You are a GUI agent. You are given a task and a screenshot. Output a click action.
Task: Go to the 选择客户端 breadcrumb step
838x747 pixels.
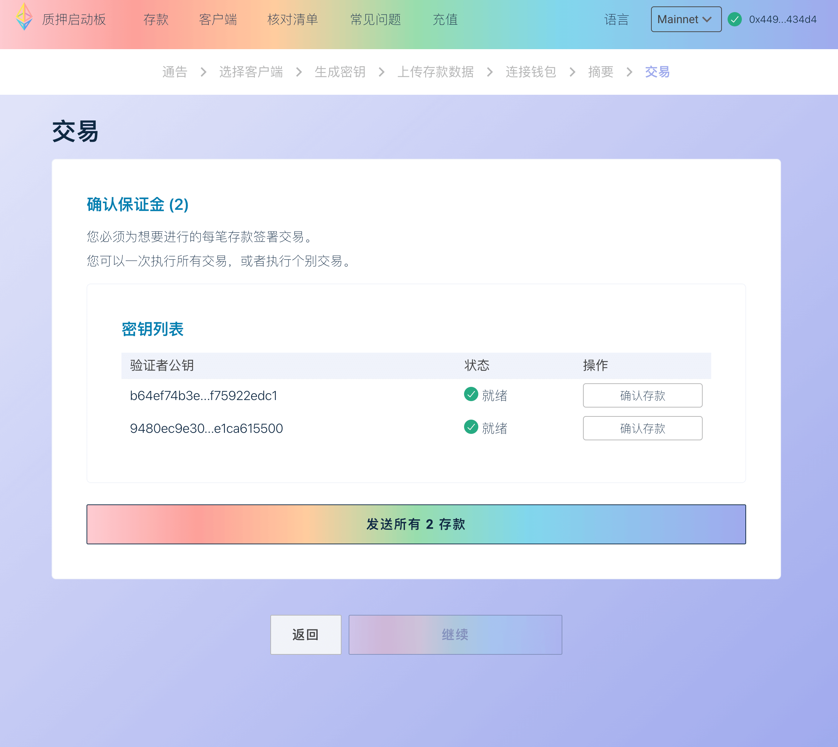coord(251,72)
